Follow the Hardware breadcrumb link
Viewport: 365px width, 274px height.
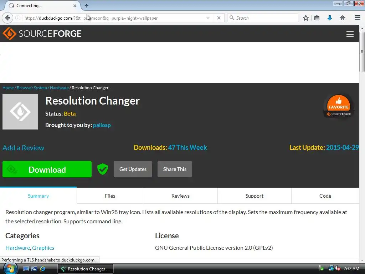click(59, 88)
